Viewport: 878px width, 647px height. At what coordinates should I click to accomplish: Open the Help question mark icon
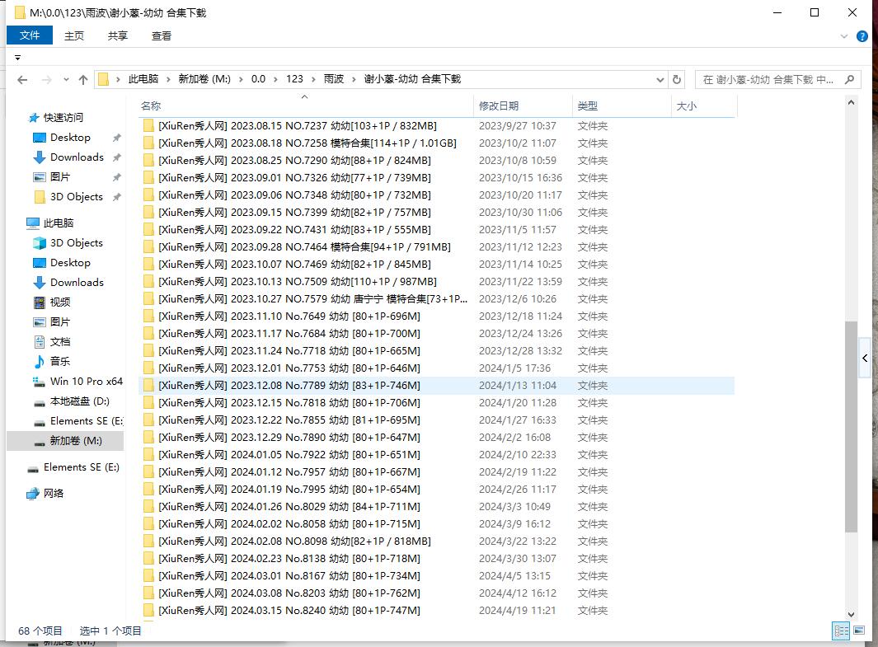pyautogui.click(x=862, y=36)
